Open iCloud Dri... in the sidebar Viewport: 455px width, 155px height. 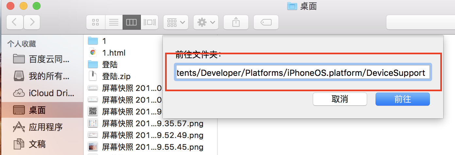pos(42,93)
